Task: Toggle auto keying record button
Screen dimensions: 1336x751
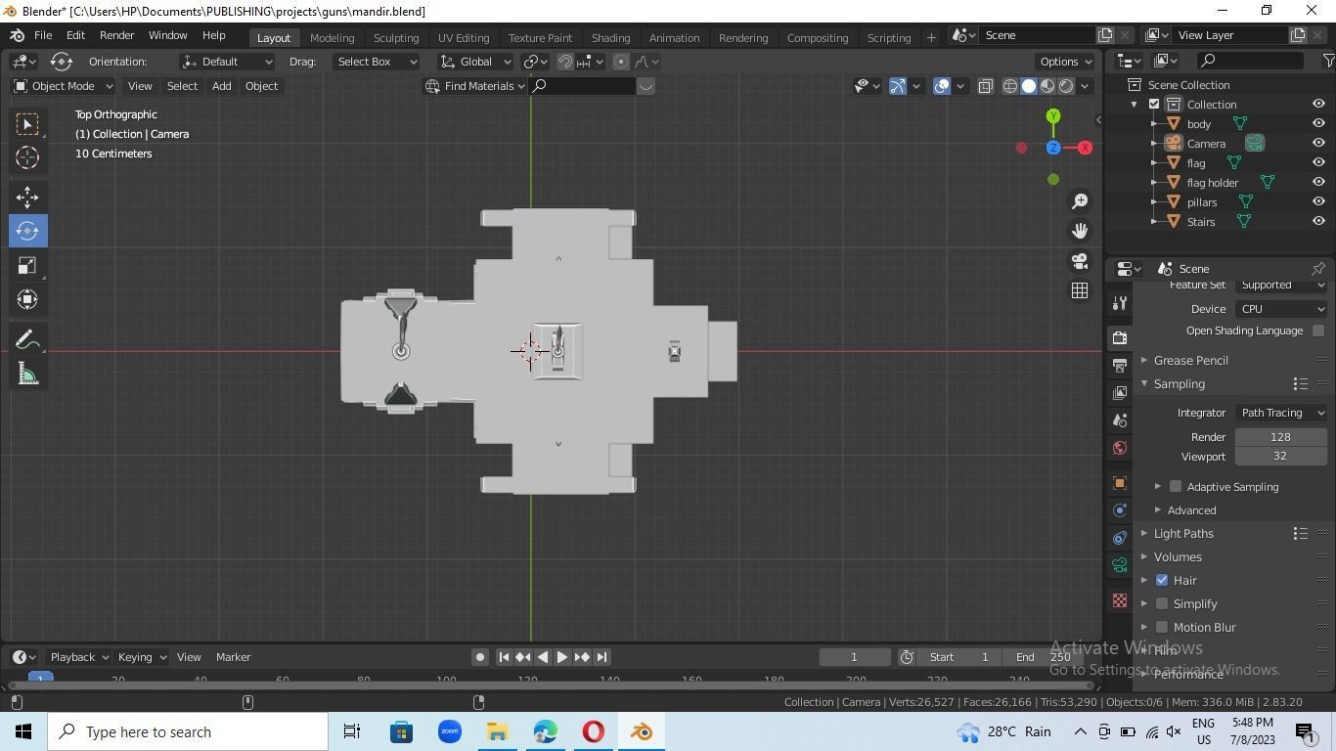Action: coord(480,657)
